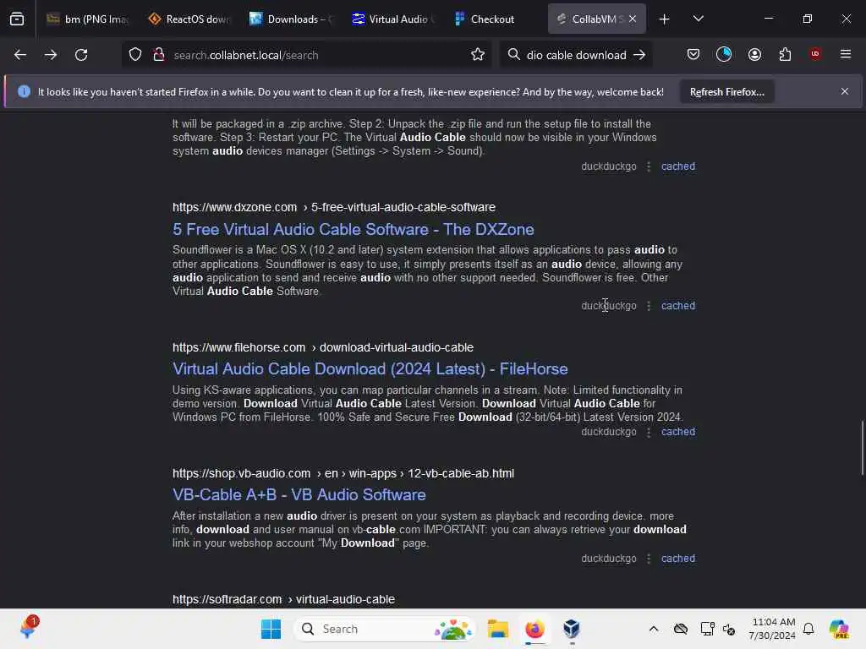The image size is (866, 649).
Task: Click the softradar.com URL text
Action: [283, 599]
